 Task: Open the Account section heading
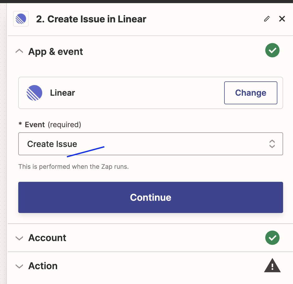tap(47, 238)
